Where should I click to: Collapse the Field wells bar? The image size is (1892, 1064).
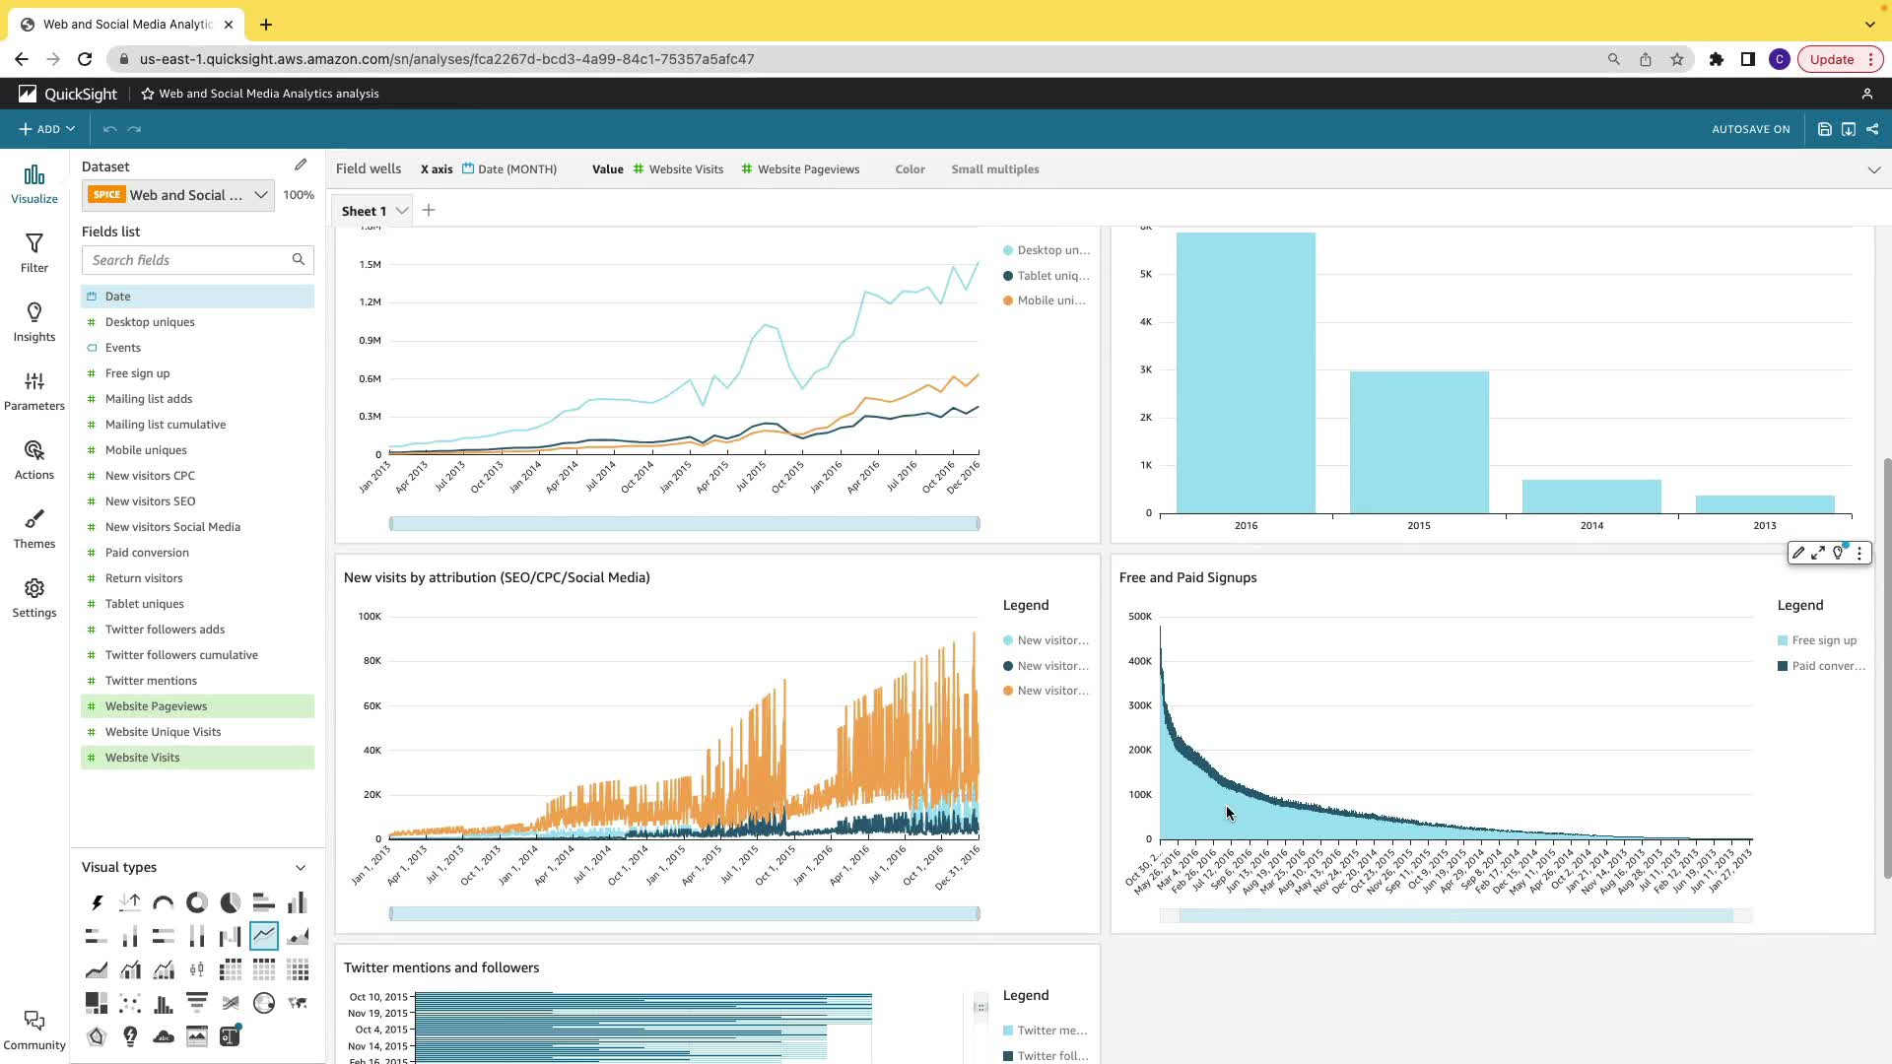coord(1873,169)
